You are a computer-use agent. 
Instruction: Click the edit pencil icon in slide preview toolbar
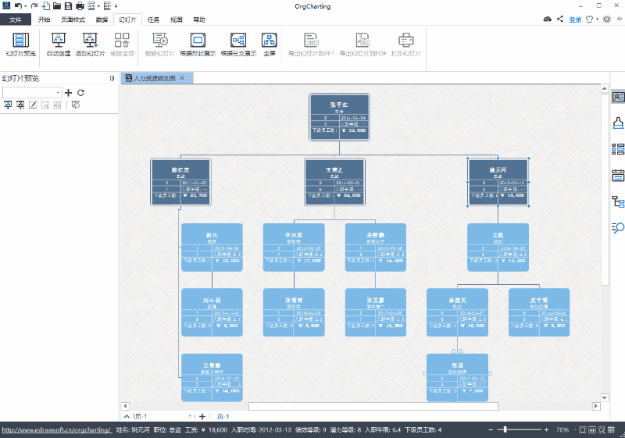click(33, 105)
